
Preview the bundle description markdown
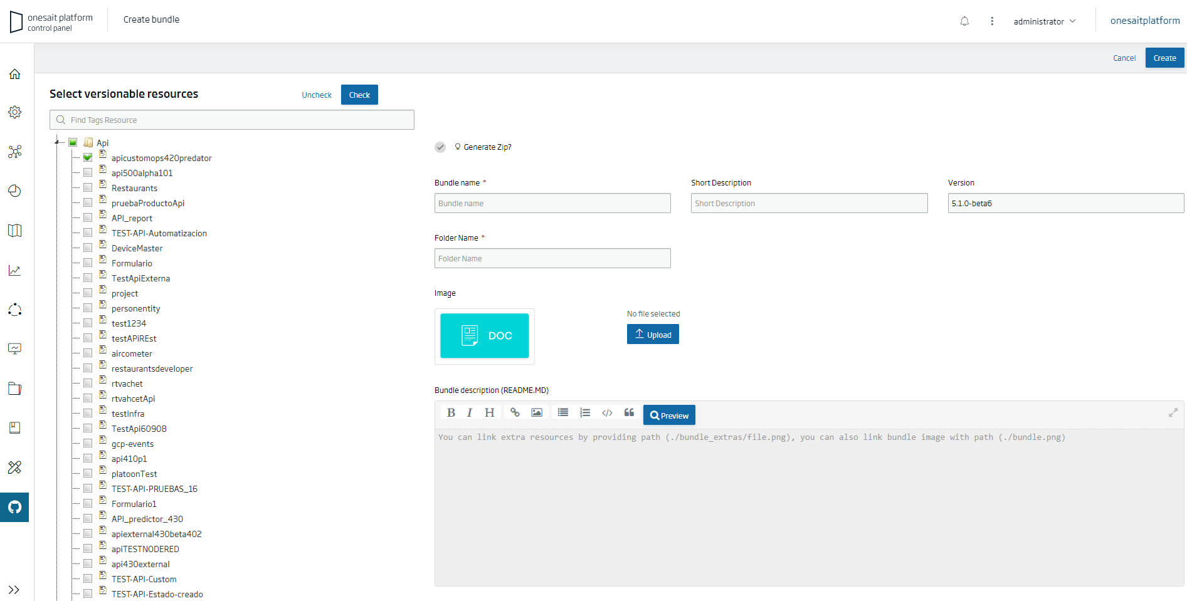[669, 415]
